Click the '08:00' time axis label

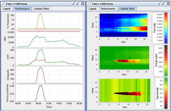tap(38, 103)
